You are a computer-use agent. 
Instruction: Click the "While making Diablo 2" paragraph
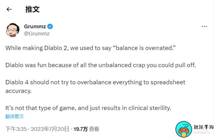coord(91,48)
